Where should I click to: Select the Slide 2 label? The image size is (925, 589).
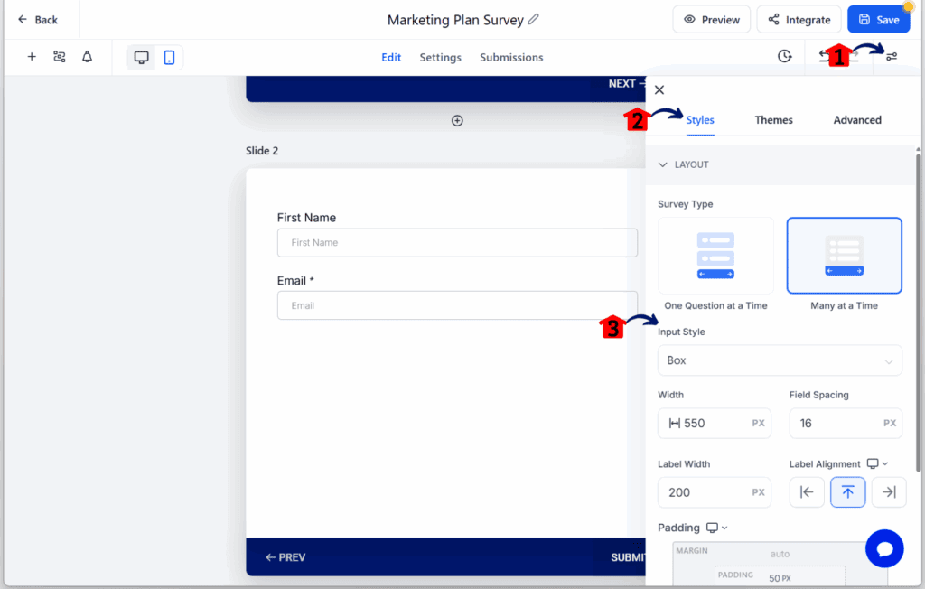click(262, 151)
